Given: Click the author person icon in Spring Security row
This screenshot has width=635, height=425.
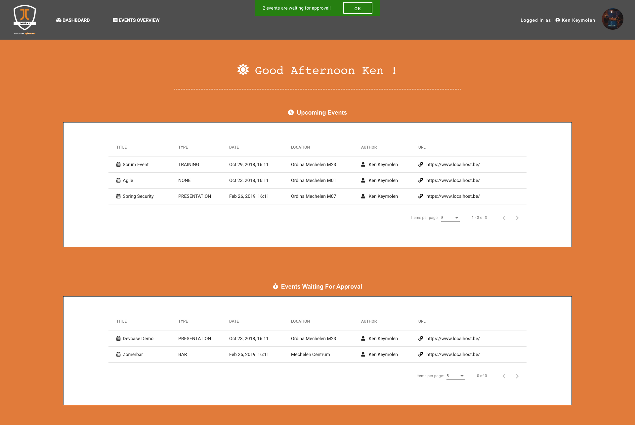Looking at the screenshot, I should tap(363, 196).
